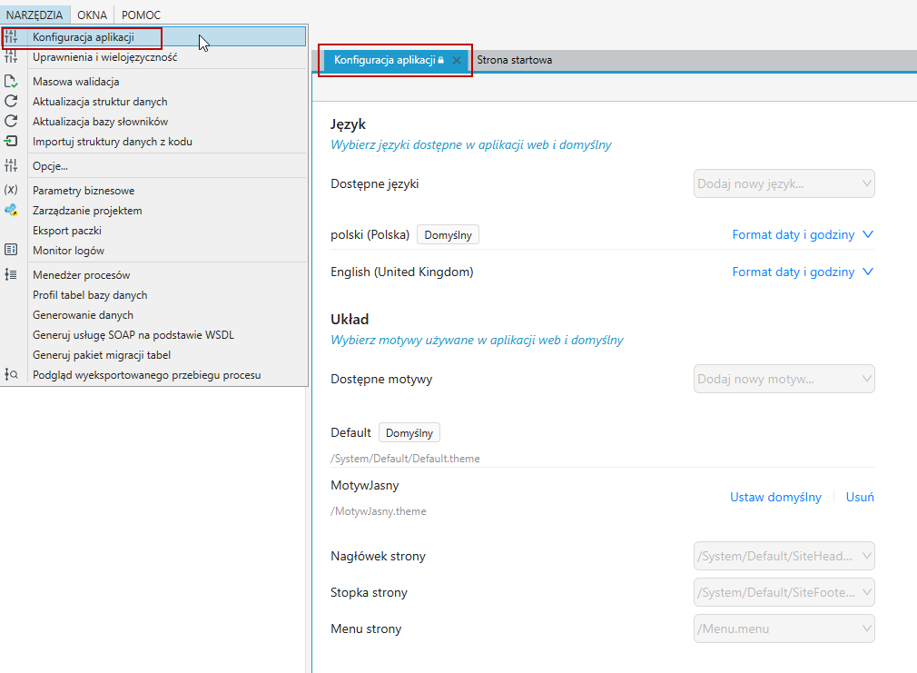Open the Nagłówek strony dropdown
Screen dimensions: 917x673
[x=784, y=556]
